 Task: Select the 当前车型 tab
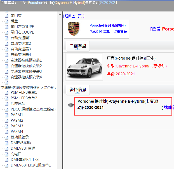[78, 46]
